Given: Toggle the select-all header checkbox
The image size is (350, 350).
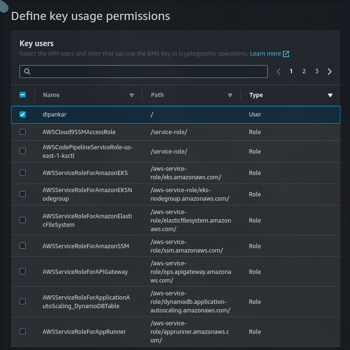Looking at the screenshot, I should coord(22,95).
